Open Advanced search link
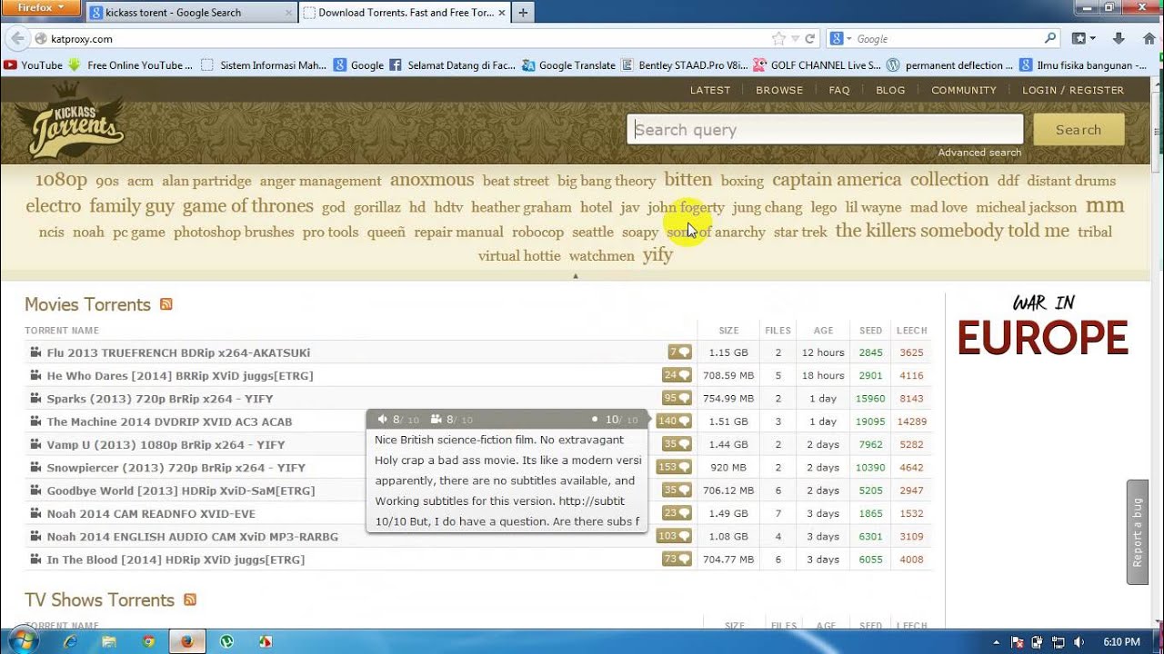Viewport: 1164px width, 654px height. 979,153
